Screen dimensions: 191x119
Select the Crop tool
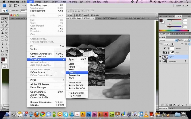3,26
